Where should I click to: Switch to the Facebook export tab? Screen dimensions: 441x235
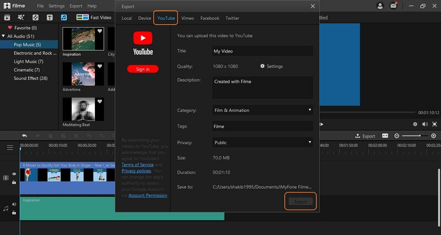pos(210,18)
